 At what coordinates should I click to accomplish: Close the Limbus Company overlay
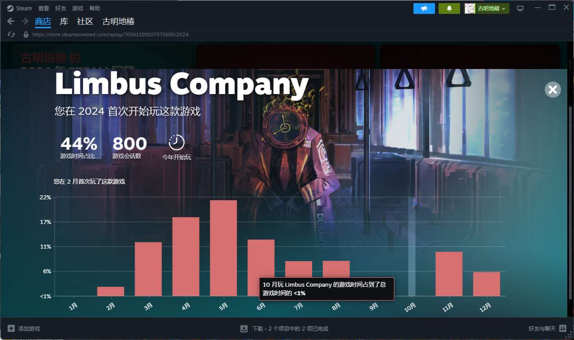(x=552, y=90)
